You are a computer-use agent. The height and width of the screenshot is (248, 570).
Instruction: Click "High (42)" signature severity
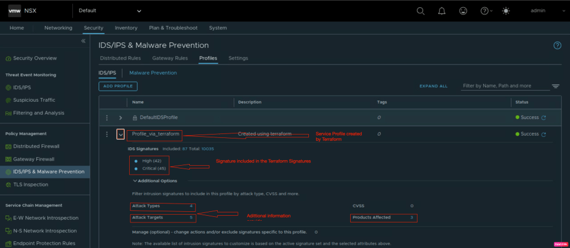[151, 161]
